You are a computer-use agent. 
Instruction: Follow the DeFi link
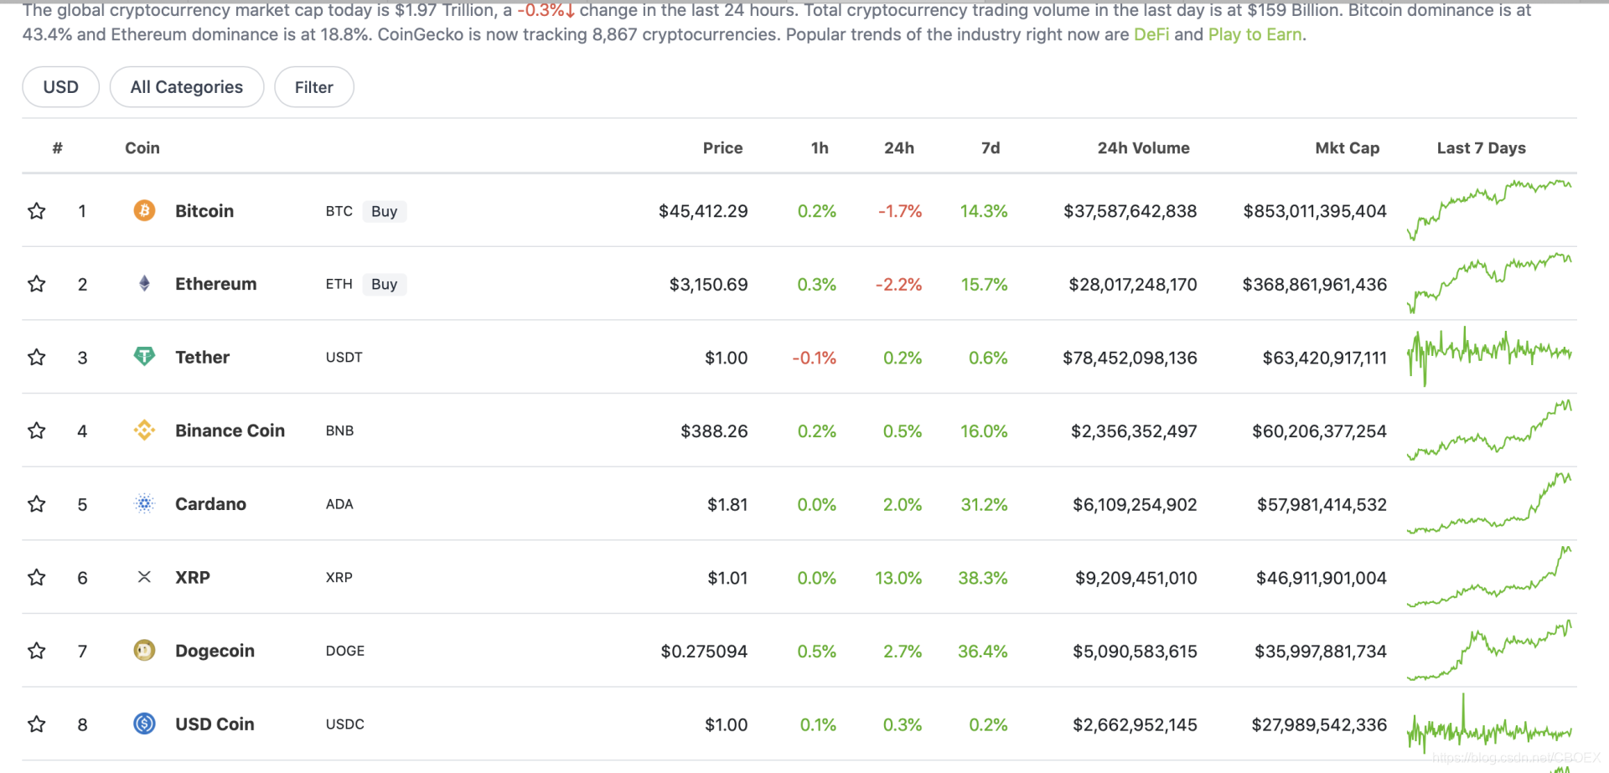pyautogui.click(x=1151, y=34)
